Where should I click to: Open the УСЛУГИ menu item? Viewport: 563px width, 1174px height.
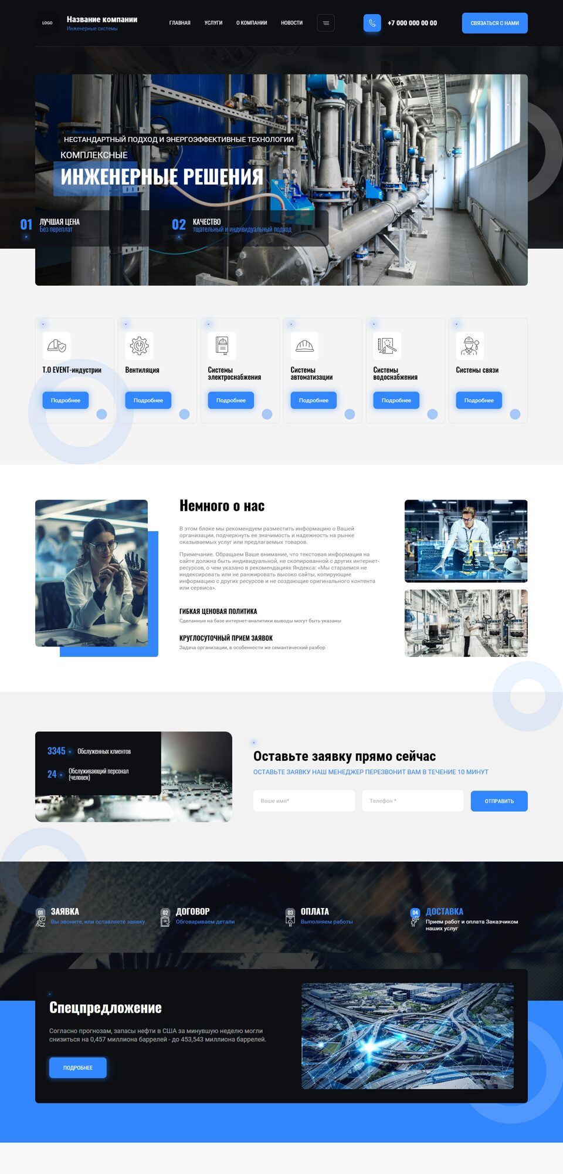pos(213,23)
